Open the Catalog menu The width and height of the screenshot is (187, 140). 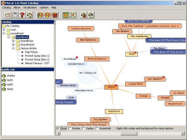click(x=7, y=7)
